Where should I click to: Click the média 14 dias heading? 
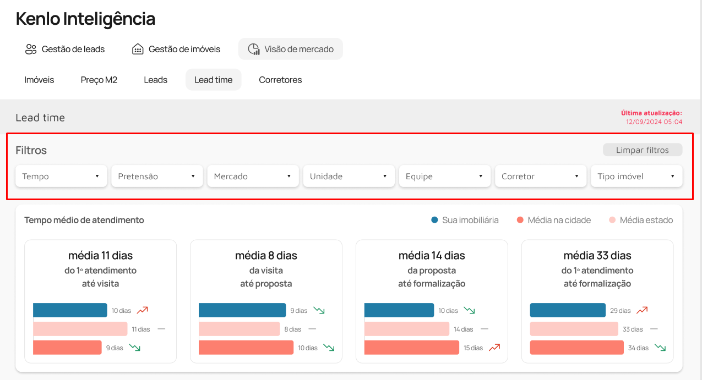coord(432,255)
